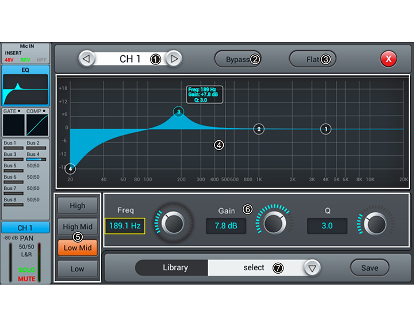Solo channel 1
414x326 pixels.
pyautogui.click(x=26, y=270)
